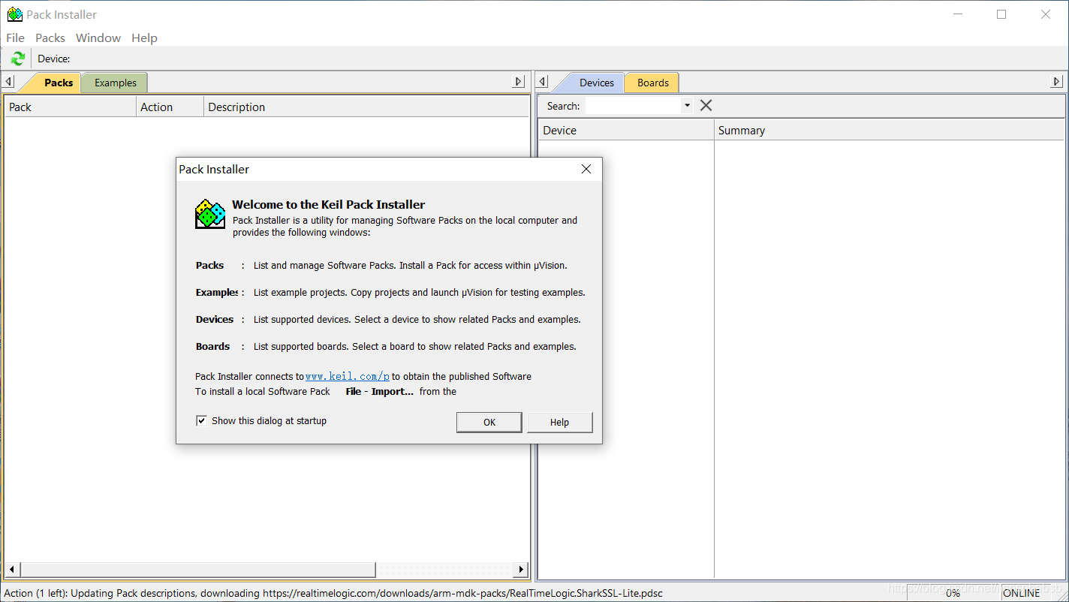Click the Description column header
The image size is (1069, 602).
(x=366, y=107)
